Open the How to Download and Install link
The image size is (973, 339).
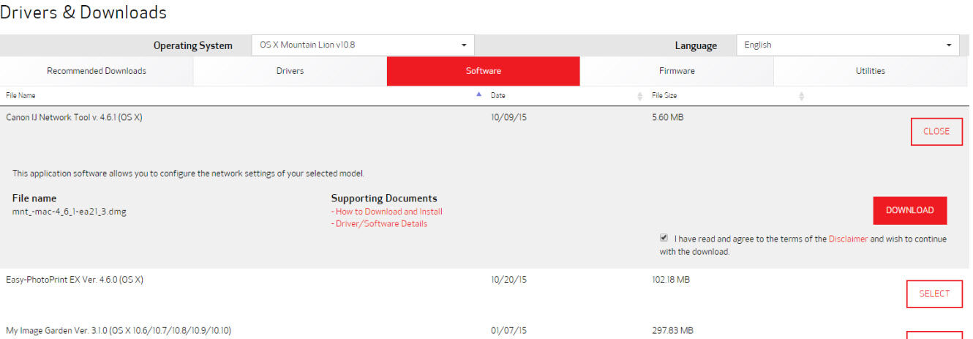coord(388,212)
